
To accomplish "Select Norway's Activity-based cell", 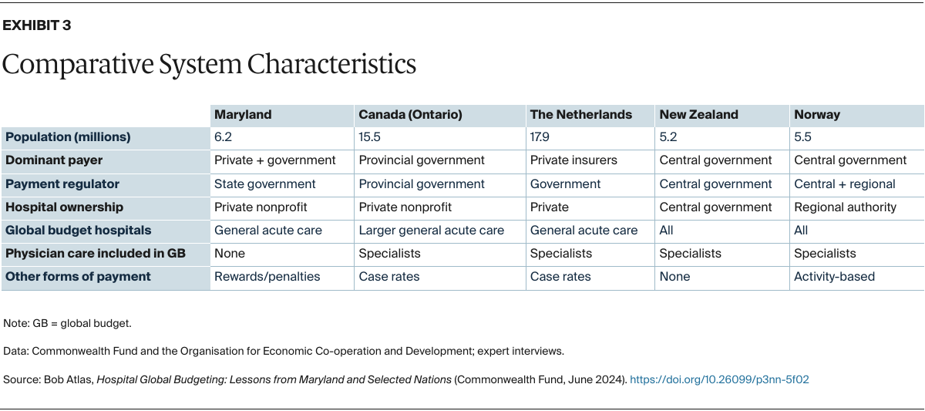I will point(834,276).
